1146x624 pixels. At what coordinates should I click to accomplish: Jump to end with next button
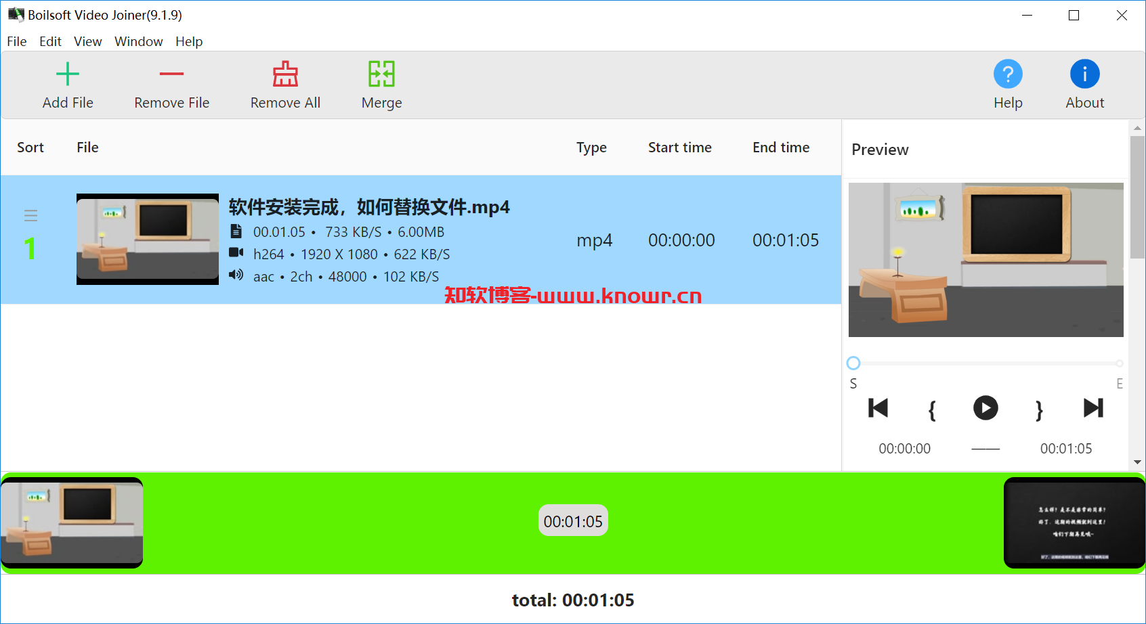point(1093,408)
